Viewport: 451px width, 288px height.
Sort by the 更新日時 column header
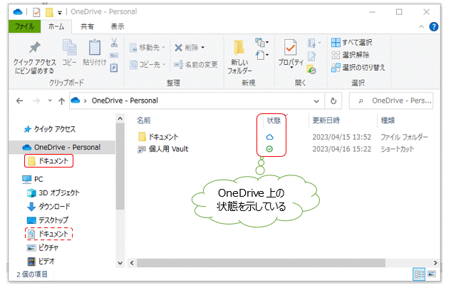[326, 120]
